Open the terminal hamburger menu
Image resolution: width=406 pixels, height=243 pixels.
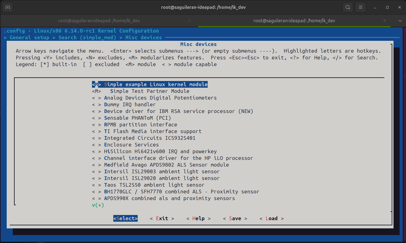point(360,7)
